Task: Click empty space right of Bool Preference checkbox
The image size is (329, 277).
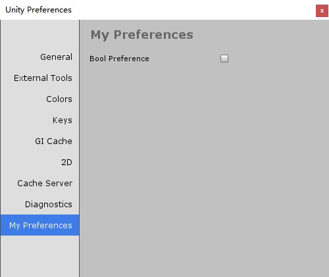Action: click(278, 59)
